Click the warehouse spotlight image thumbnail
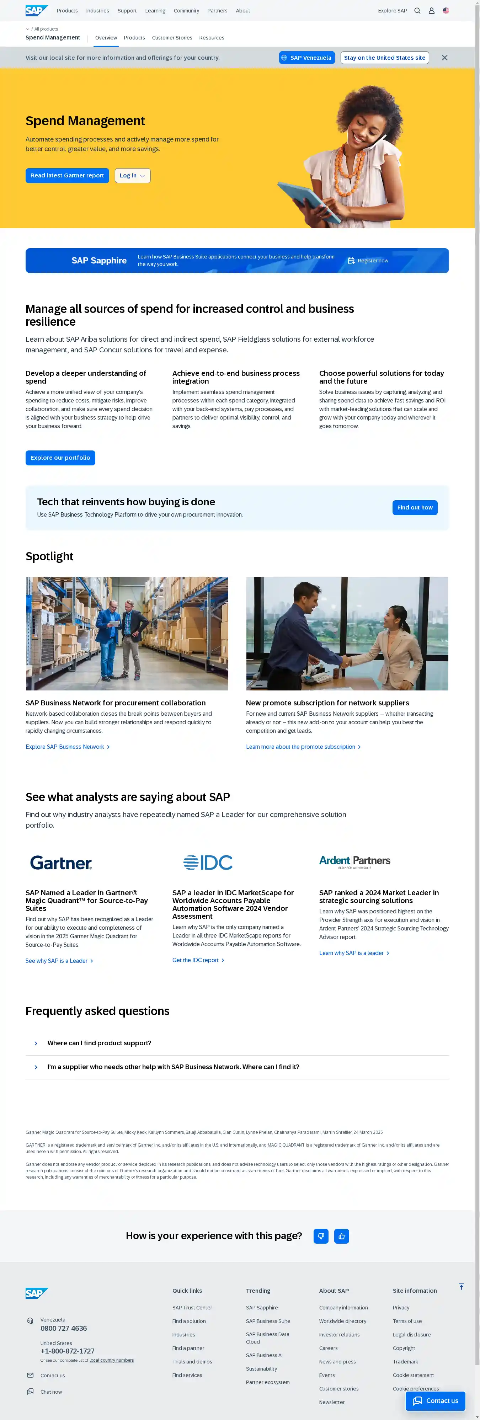Viewport: 480px width, 1420px height. tap(127, 633)
